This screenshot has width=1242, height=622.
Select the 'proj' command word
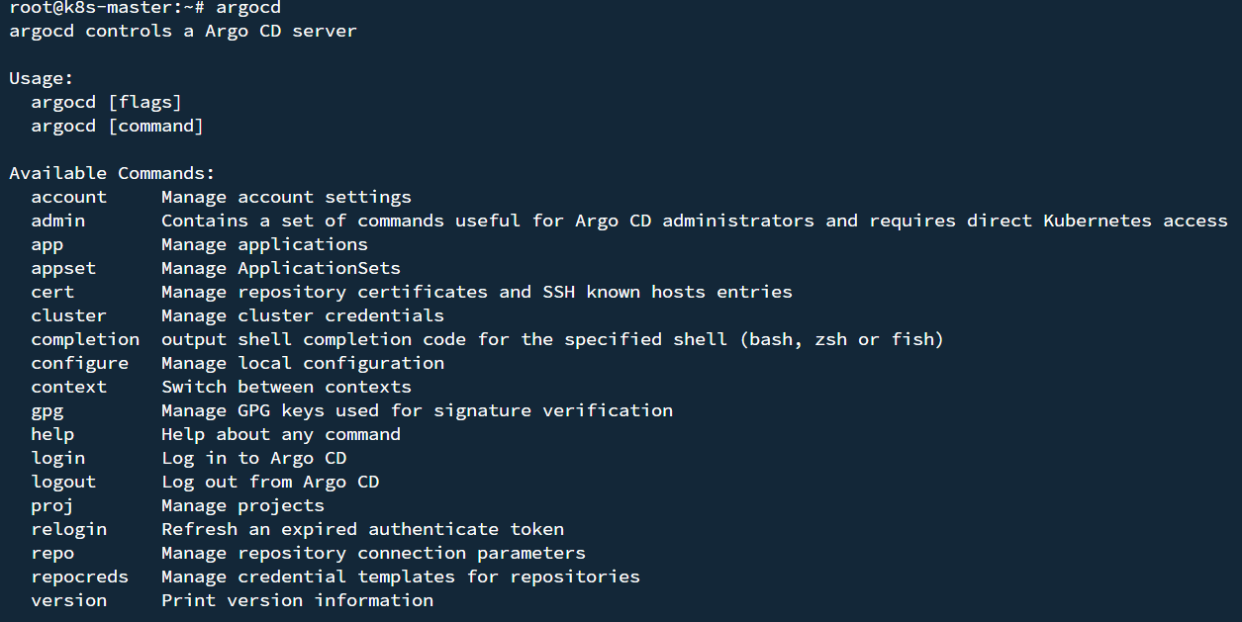[x=52, y=505]
